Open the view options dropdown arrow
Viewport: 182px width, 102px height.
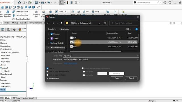[x=131, y=29]
